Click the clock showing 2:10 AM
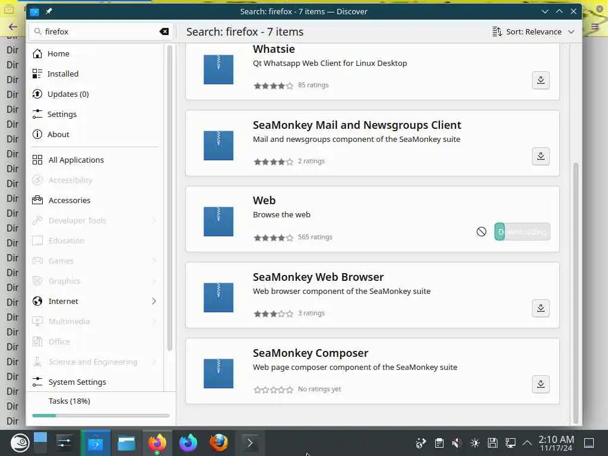Viewport: 608px width, 456px height. 556,443
